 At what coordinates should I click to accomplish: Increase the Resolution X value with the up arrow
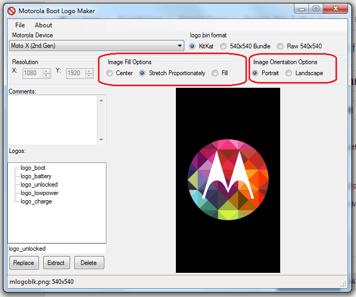coord(46,71)
